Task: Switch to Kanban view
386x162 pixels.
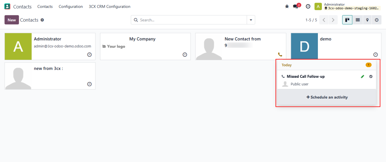Action: tap(347, 20)
